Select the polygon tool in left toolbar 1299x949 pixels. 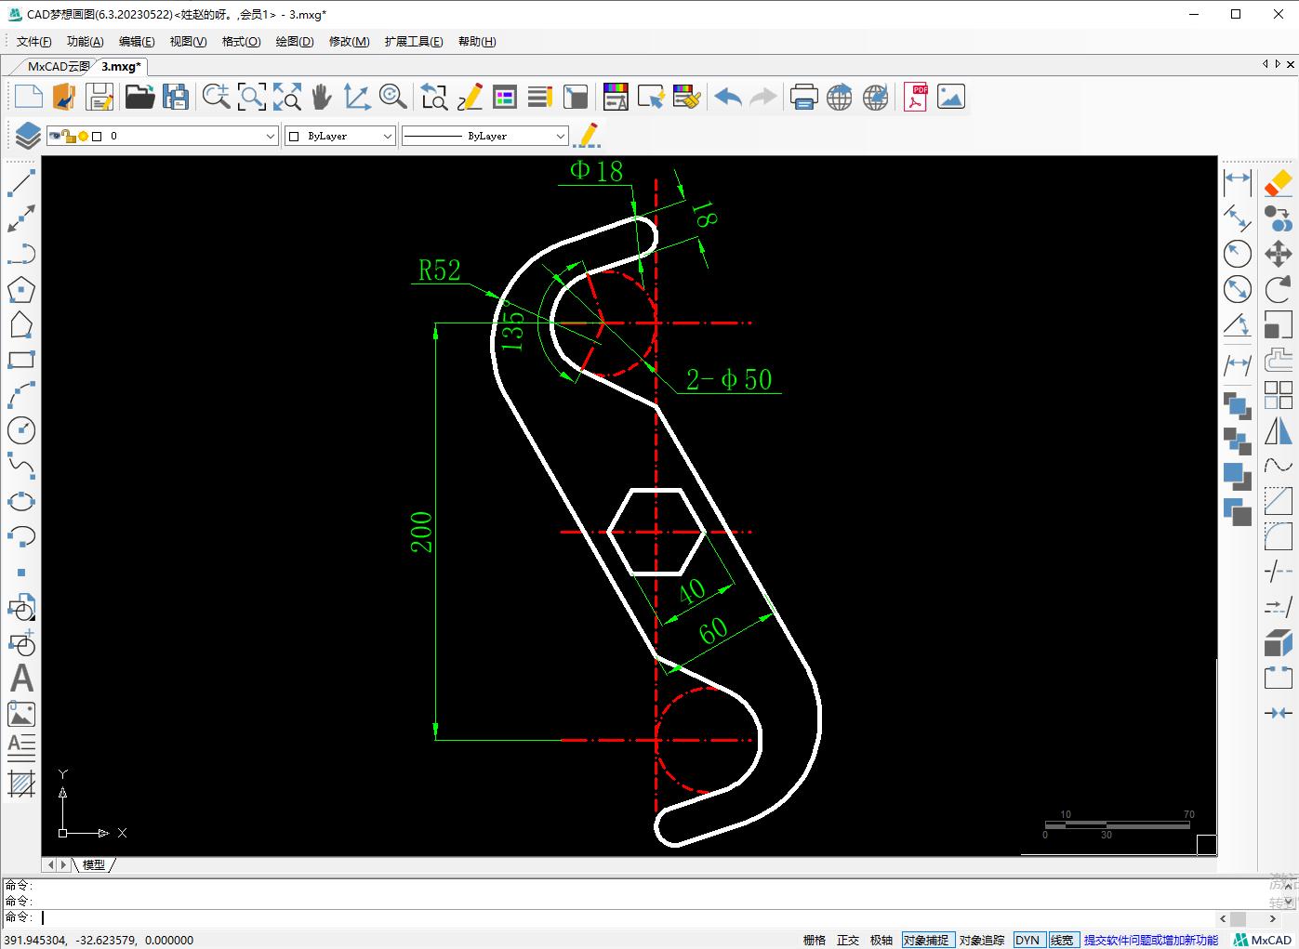click(21, 290)
